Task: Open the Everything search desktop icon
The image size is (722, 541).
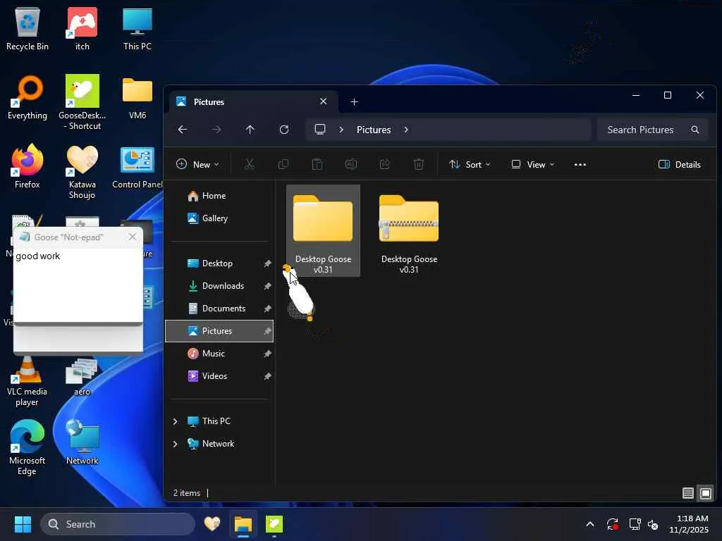Action: tap(27, 97)
